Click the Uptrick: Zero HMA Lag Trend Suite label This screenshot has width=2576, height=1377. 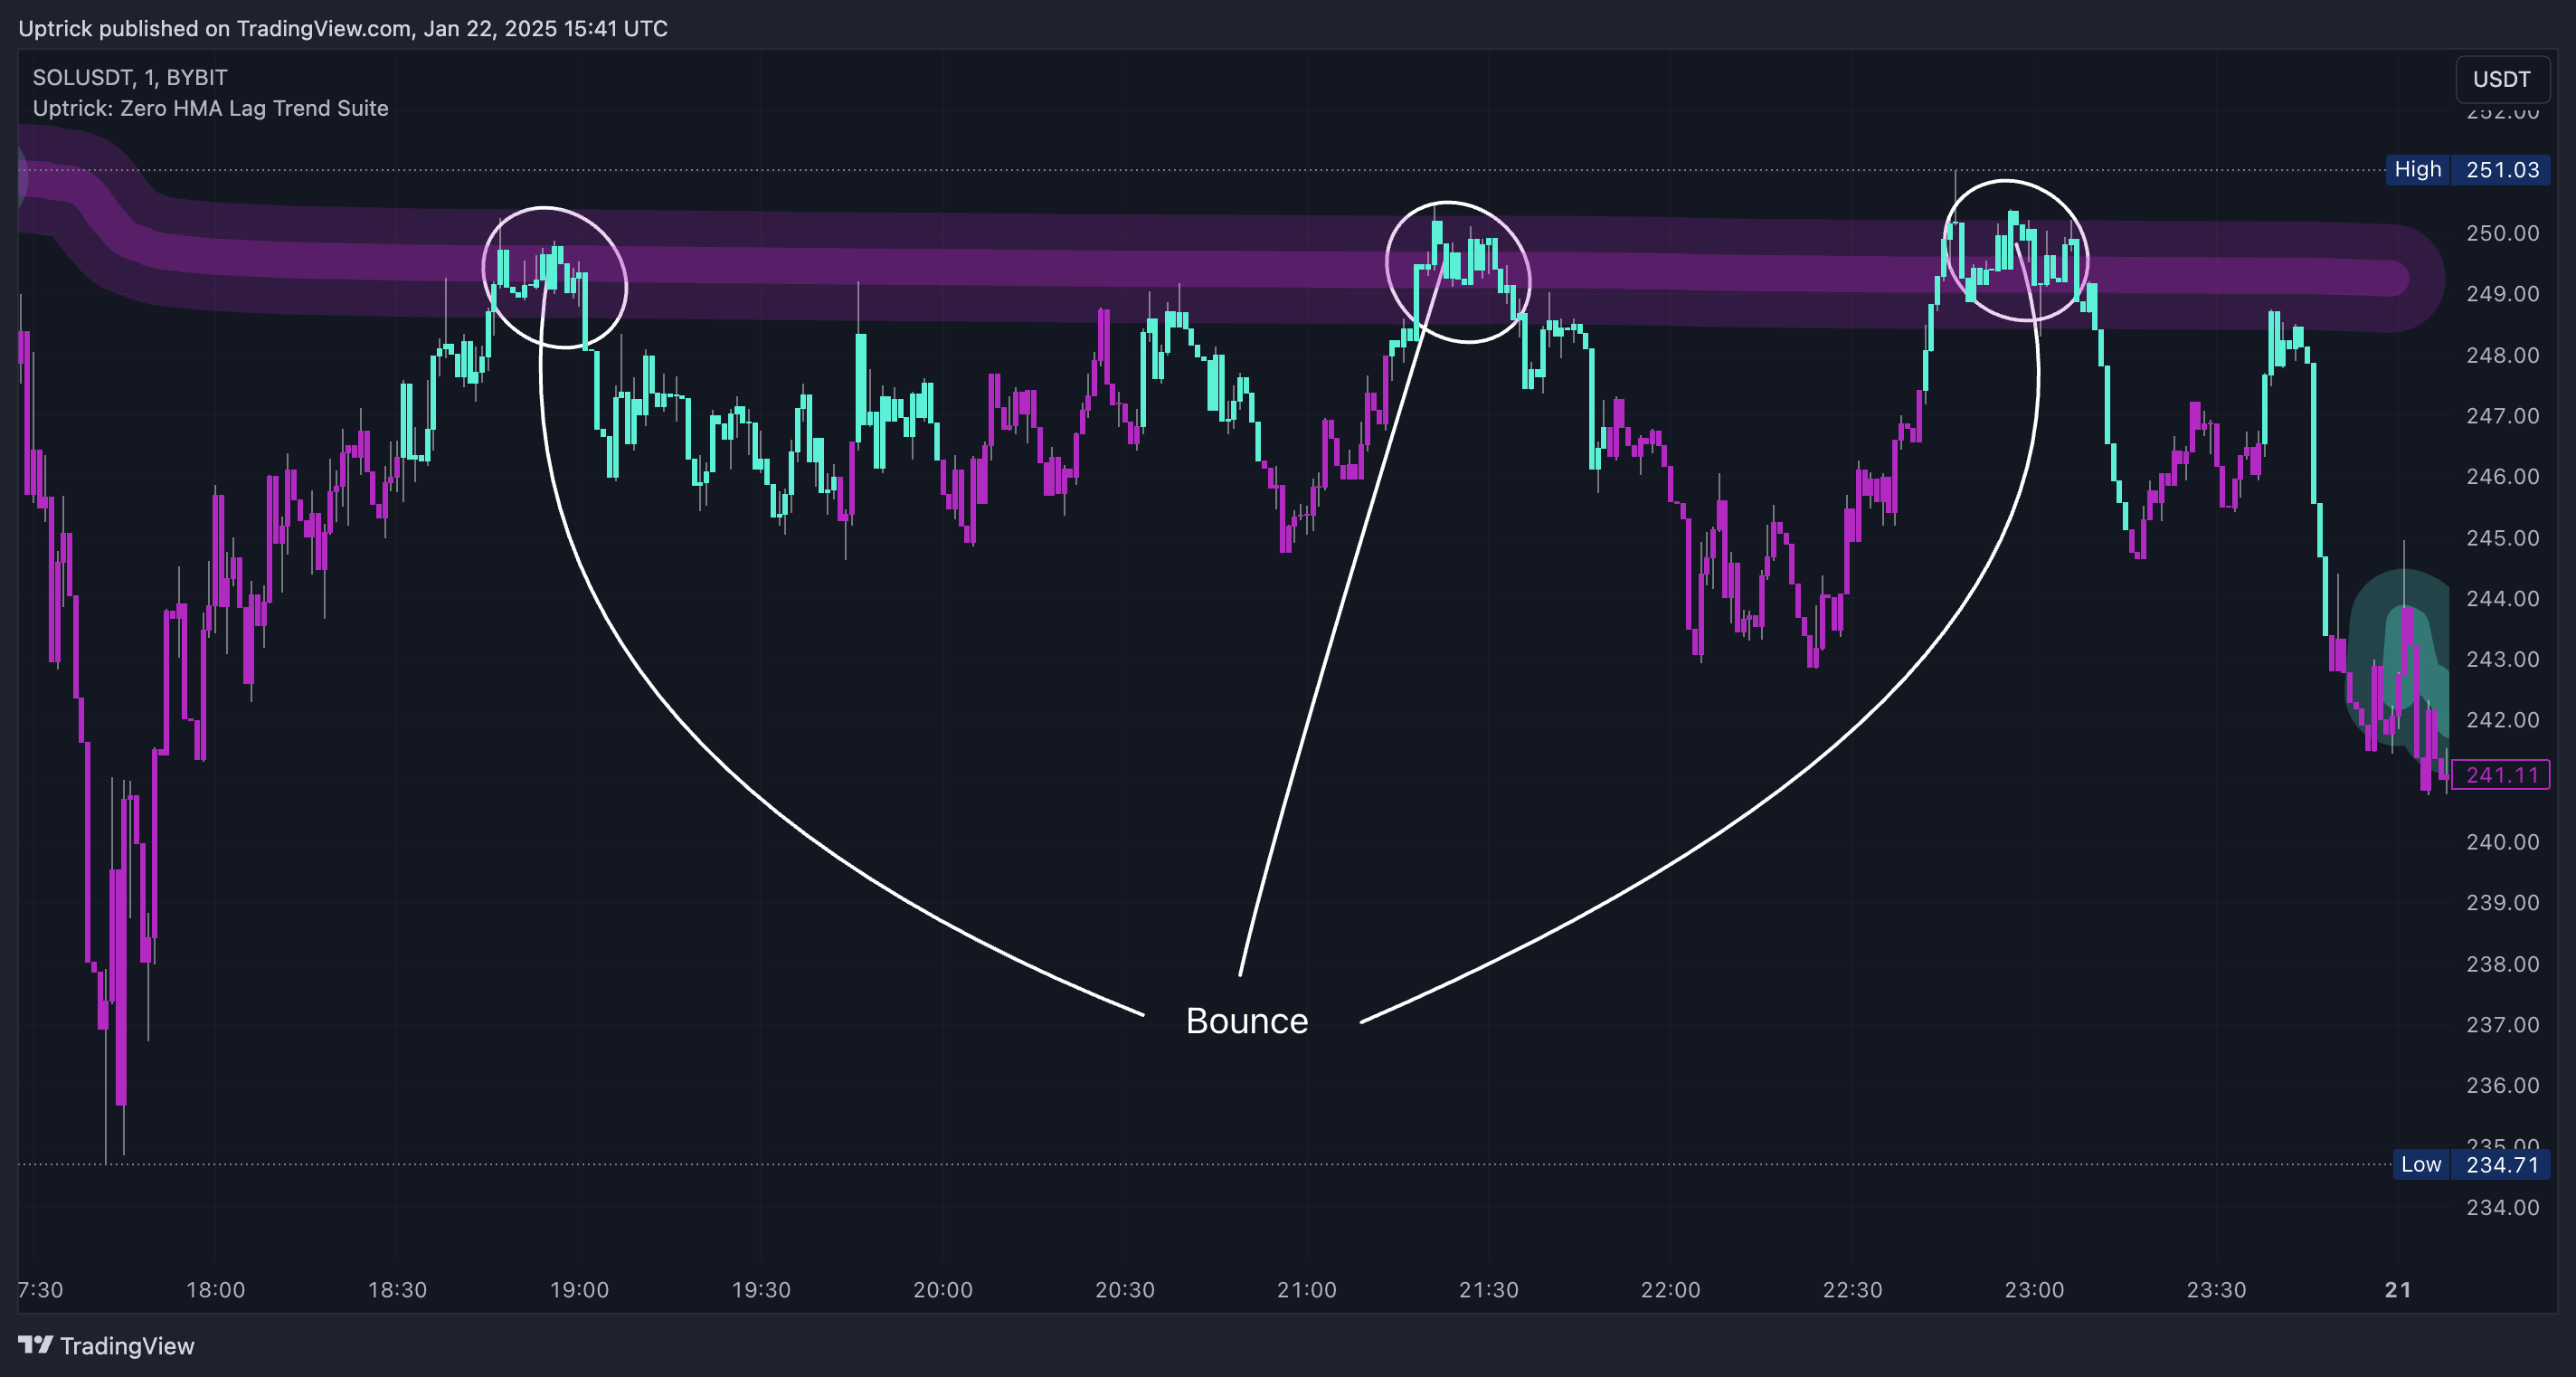[210, 108]
